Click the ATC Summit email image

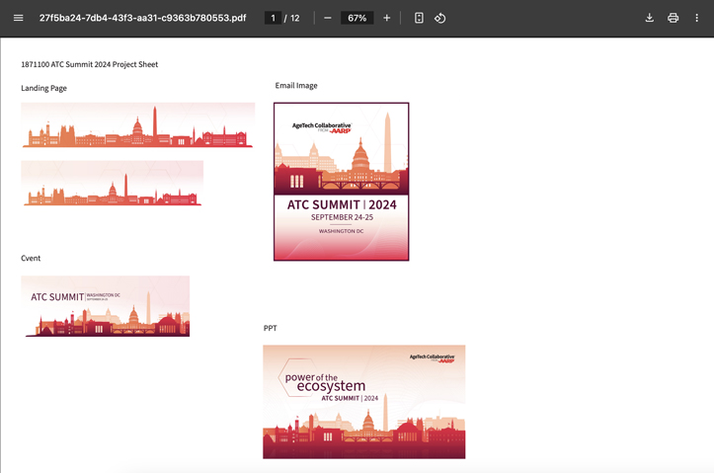coord(341,182)
